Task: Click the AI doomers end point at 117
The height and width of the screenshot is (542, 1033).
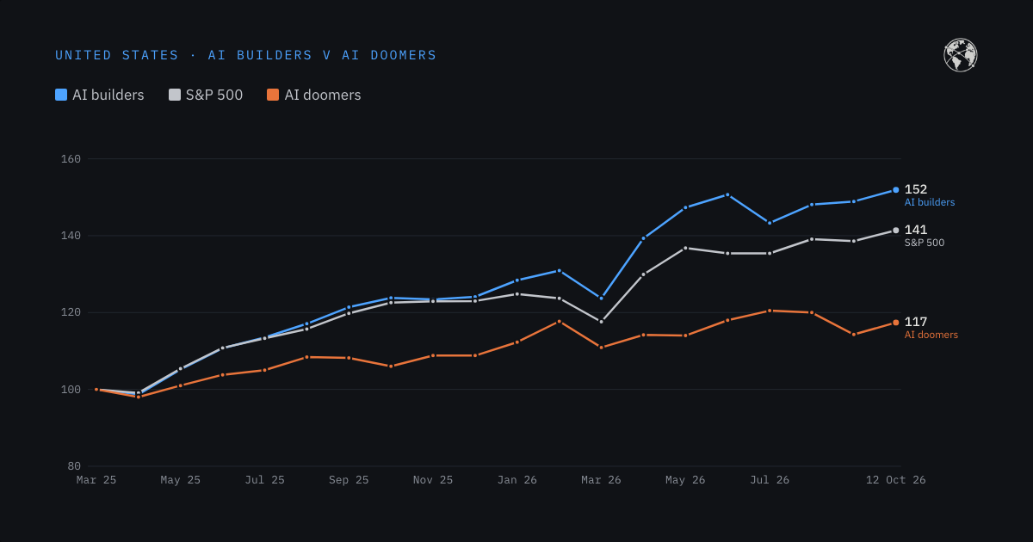Action: point(896,323)
